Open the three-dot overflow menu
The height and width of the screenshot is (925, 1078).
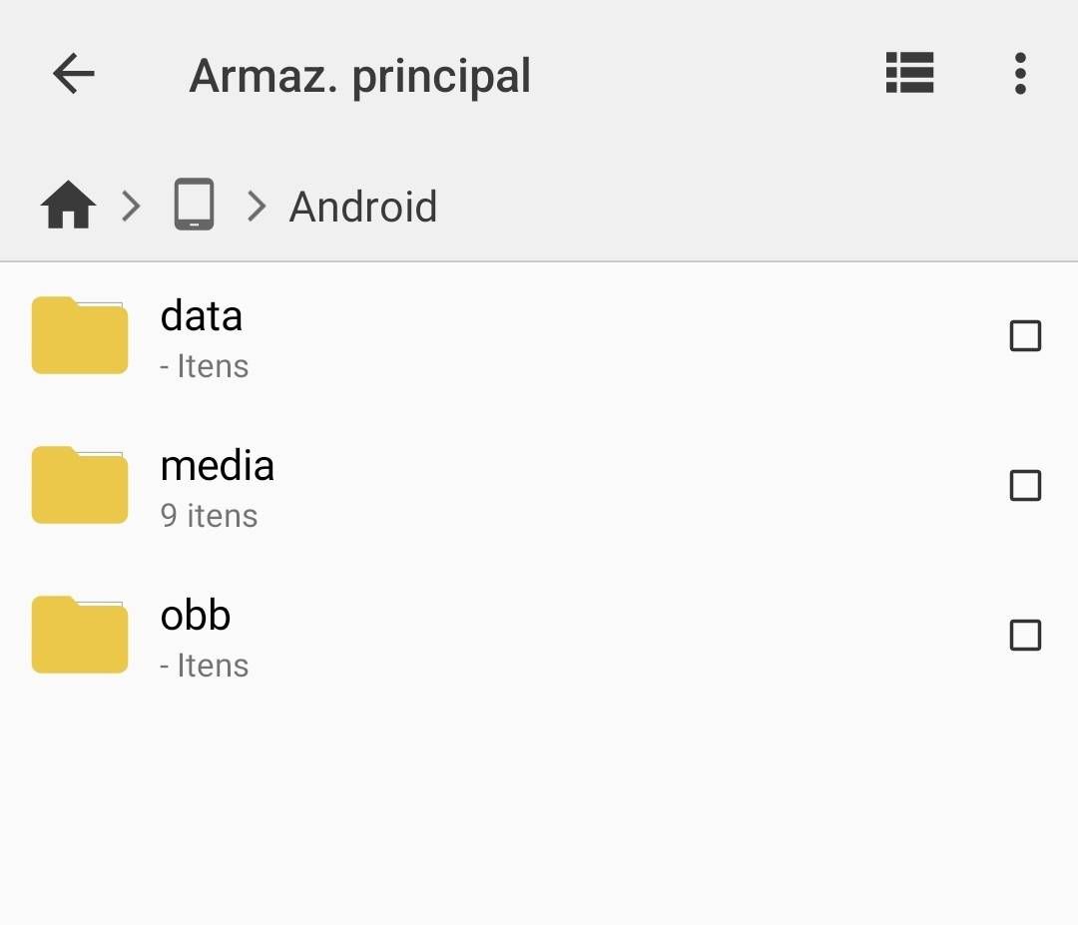tap(1019, 74)
